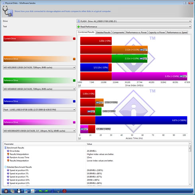
Task: Click the blue Reference Drive color square
Action: 74,101
